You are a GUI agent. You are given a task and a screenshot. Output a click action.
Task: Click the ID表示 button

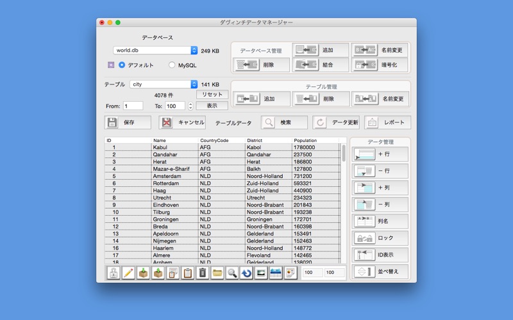coord(380,255)
